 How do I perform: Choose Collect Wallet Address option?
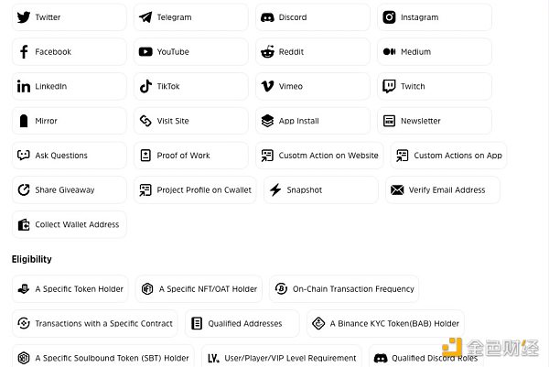pos(70,224)
